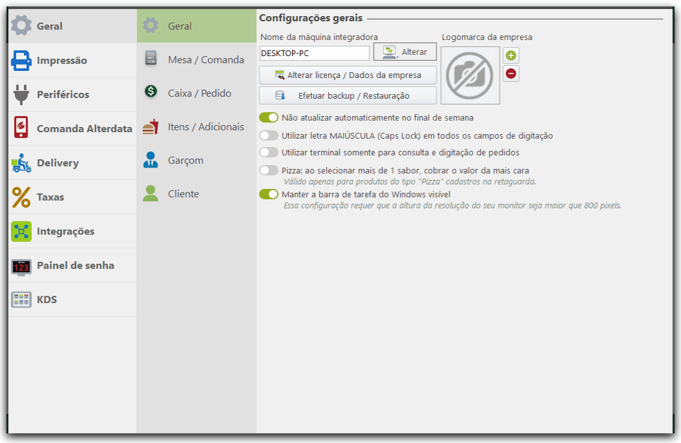
Task: Click the database icon on backup button
Action: (280, 95)
